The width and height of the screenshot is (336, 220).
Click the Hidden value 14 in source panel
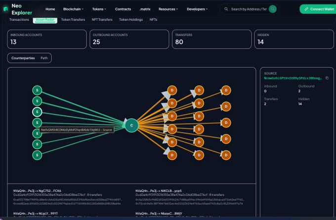(300, 104)
